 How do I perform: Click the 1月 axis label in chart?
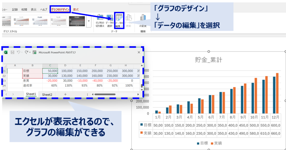(158, 117)
